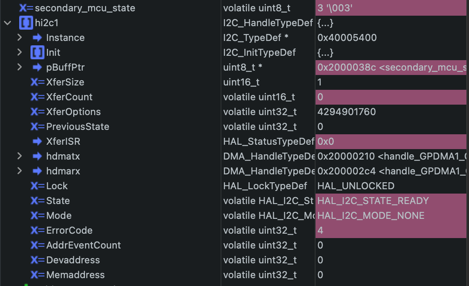This screenshot has height=286, width=469.
Task: Expand the Init structure
Action: (20, 52)
